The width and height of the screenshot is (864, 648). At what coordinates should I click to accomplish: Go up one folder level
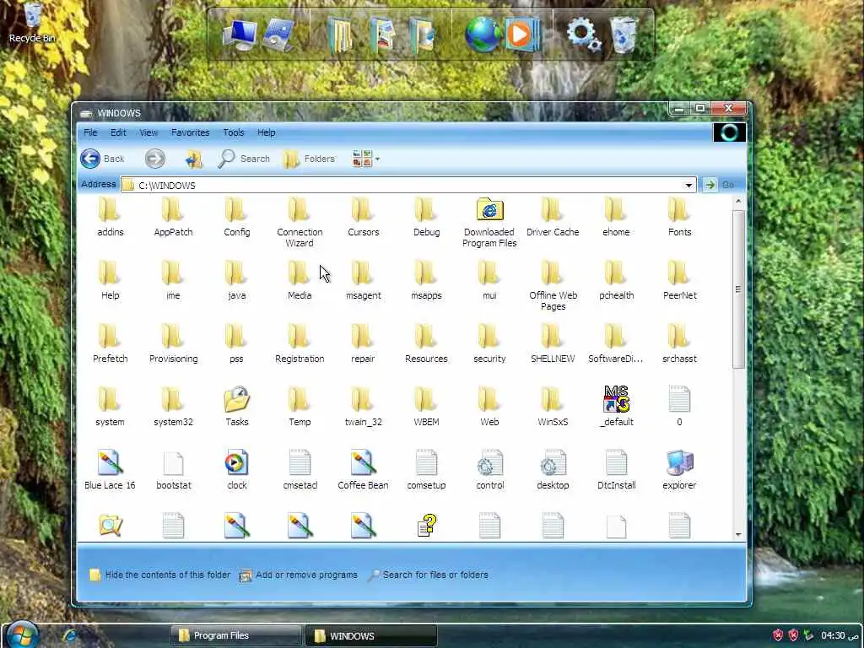[193, 159]
